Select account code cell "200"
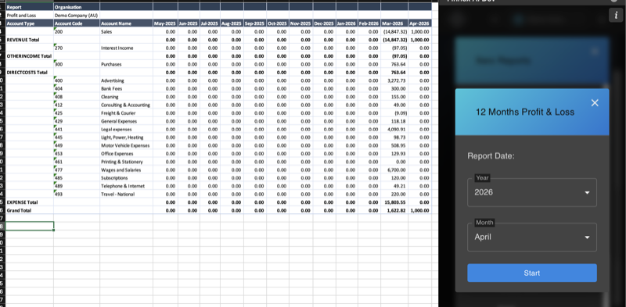This screenshot has width=626, height=307. 77,31
